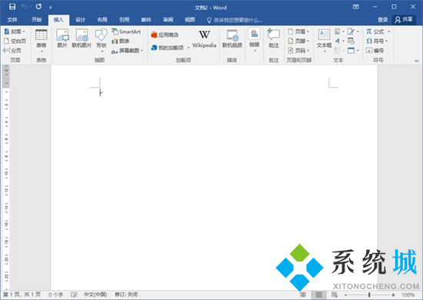
Task: Collapse the ribbon with the pin arrow
Action: point(417,61)
